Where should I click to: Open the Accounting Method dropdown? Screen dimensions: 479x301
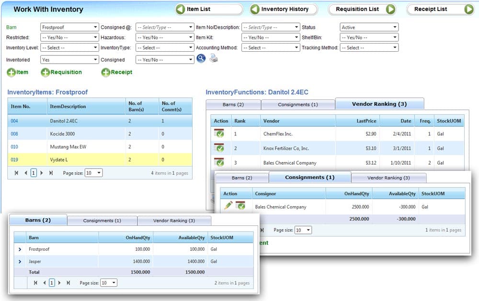pyautogui.click(x=271, y=48)
